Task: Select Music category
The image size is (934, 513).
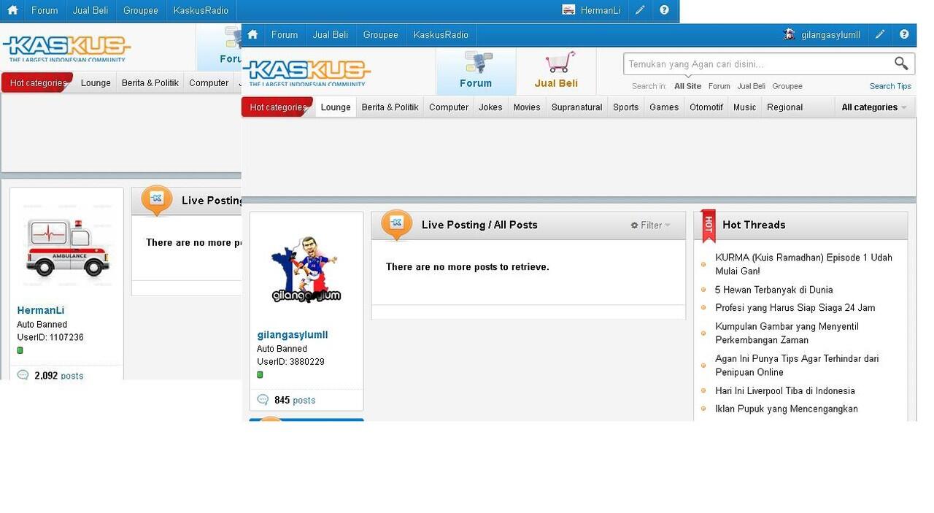Action: tap(744, 107)
